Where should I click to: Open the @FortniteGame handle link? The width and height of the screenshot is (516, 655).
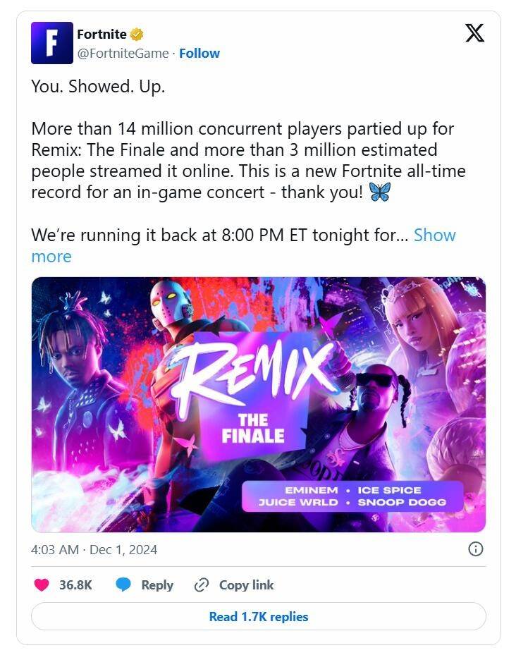click(124, 53)
